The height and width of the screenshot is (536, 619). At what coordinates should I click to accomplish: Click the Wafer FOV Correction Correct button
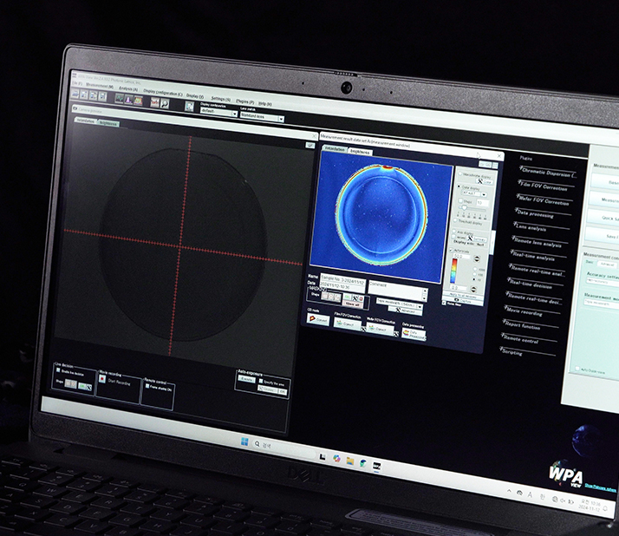[381, 329]
